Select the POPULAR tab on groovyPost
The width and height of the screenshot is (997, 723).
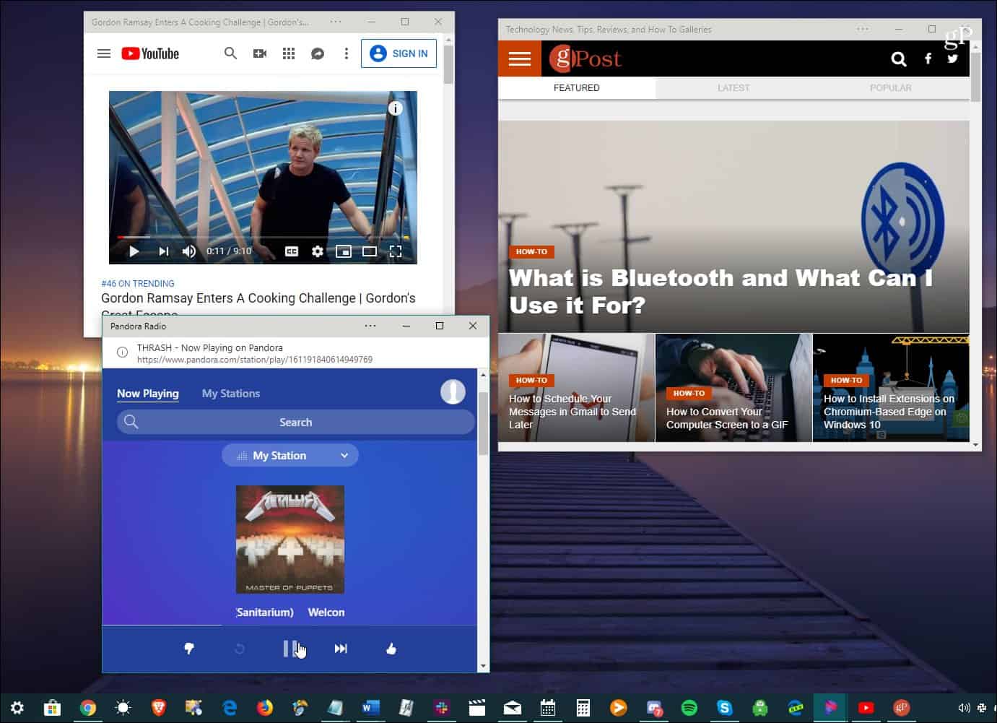click(891, 88)
